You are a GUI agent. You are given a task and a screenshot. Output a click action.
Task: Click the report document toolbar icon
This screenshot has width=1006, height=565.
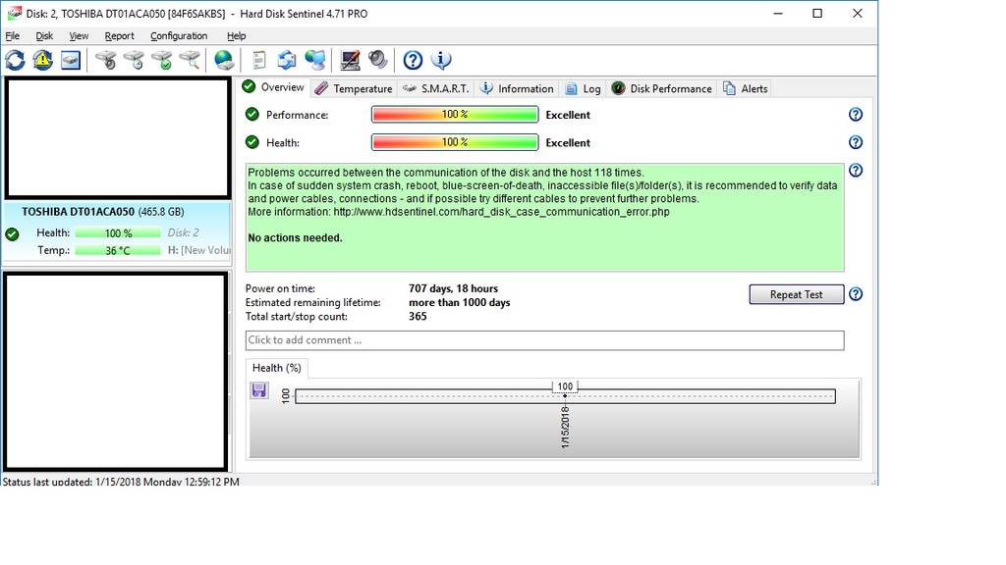pyautogui.click(x=258, y=60)
